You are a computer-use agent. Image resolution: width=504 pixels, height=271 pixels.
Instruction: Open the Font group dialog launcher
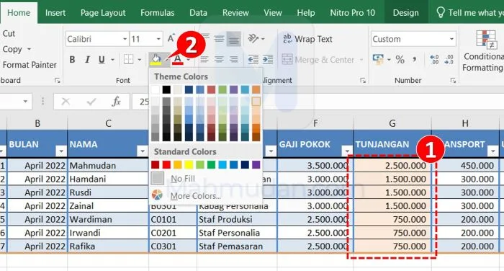pyautogui.click(x=57, y=81)
